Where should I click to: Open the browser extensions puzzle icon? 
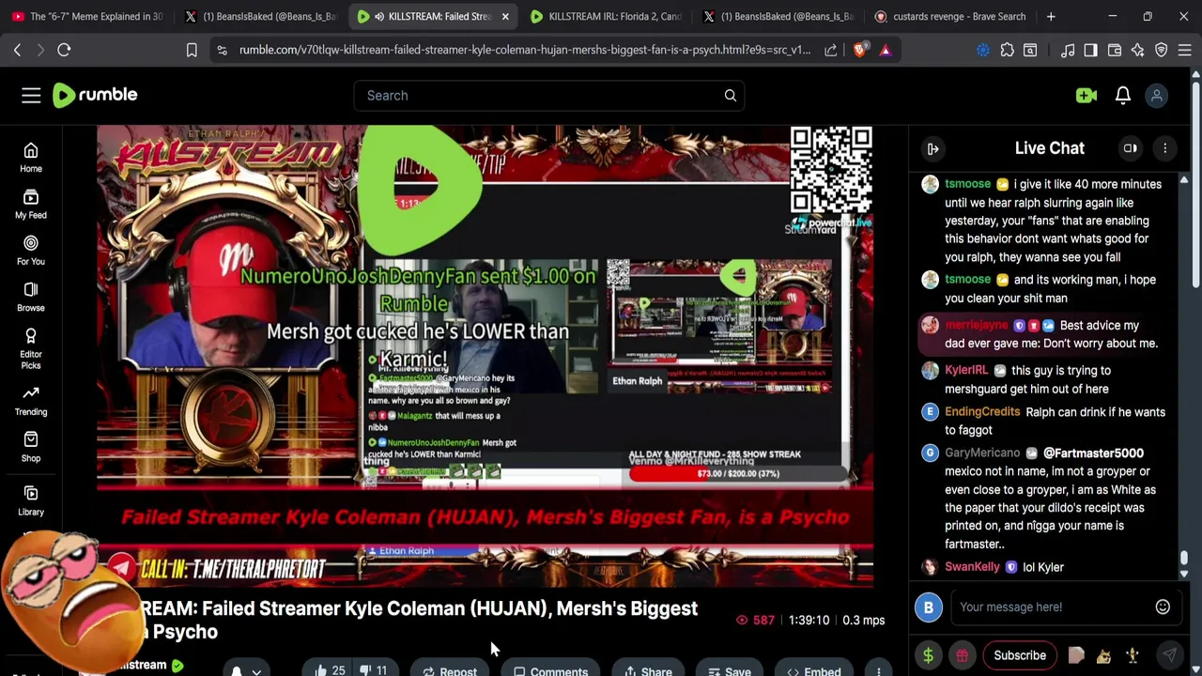[1007, 50]
